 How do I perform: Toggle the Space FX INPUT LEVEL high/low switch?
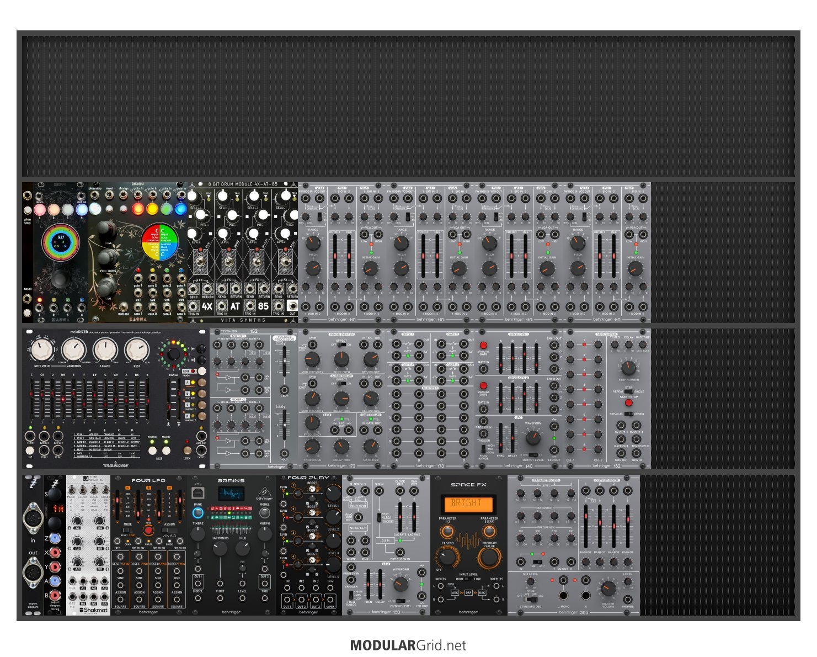(x=468, y=579)
